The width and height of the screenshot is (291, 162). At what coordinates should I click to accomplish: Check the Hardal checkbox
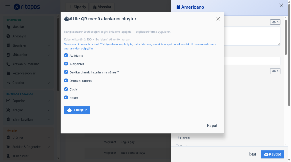point(177,138)
